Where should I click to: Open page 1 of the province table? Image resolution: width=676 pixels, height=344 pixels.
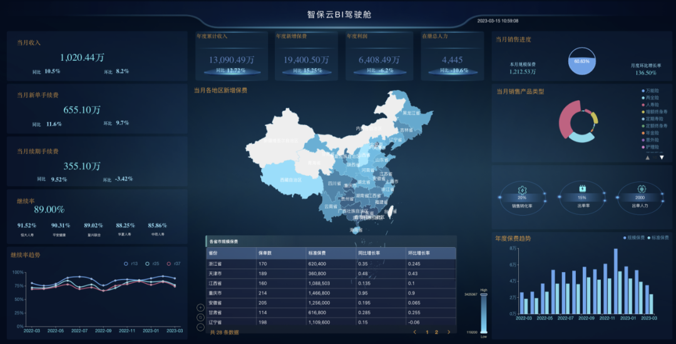point(428,332)
